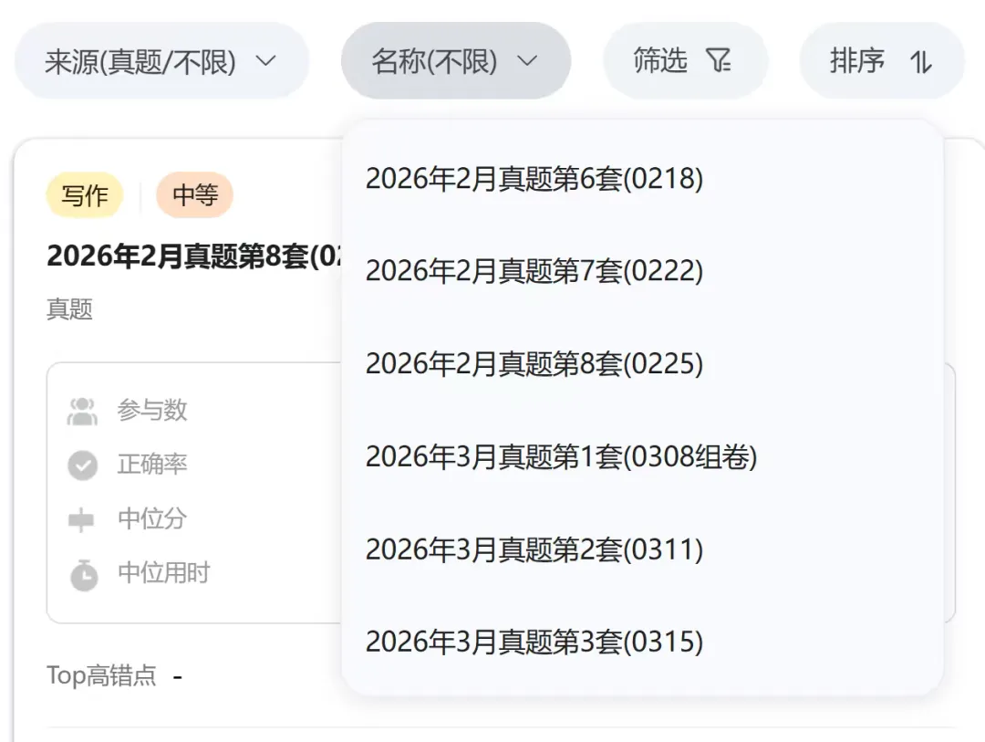The image size is (985, 742).
Task: Toggle the 写作 tag filter
Action: (84, 194)
